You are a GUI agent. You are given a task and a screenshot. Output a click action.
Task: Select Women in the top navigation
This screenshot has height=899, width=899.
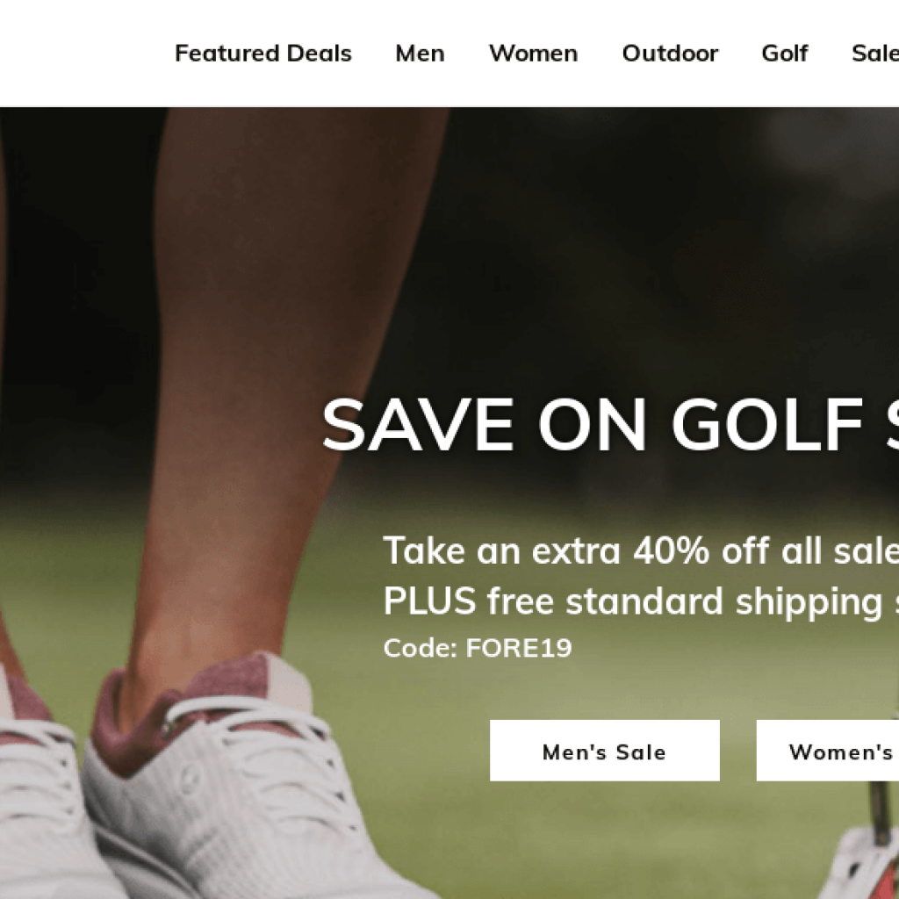pyautogui.click(x=533, y=54)
